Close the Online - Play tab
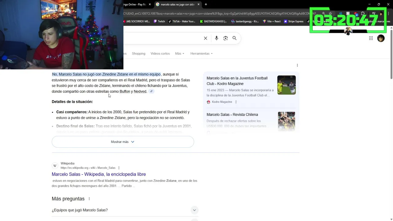The width and height of the screenshot is (393, 221). pyautogui.click(x=150, y=4)
